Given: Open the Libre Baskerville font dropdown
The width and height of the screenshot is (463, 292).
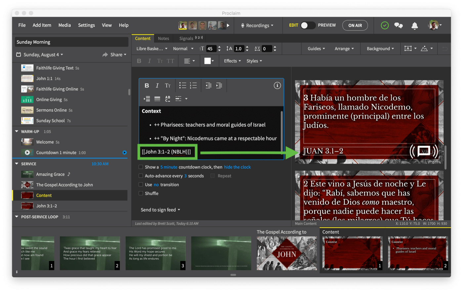Looking at the screenshot, I should click(x=152, y=49).
